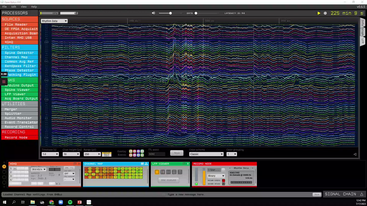367x206 pixels.
Task: Collapse options with the lower-right triangle
Action: click(x=355, y=154)
